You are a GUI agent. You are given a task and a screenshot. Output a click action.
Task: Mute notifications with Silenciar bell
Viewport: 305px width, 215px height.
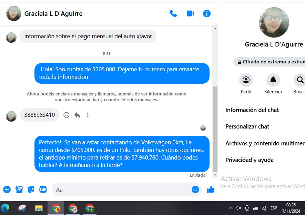click(273, 80)
